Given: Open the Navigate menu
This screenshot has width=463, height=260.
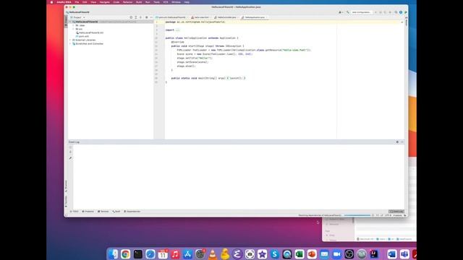Looking at the screenshot, I should point(104,2).
